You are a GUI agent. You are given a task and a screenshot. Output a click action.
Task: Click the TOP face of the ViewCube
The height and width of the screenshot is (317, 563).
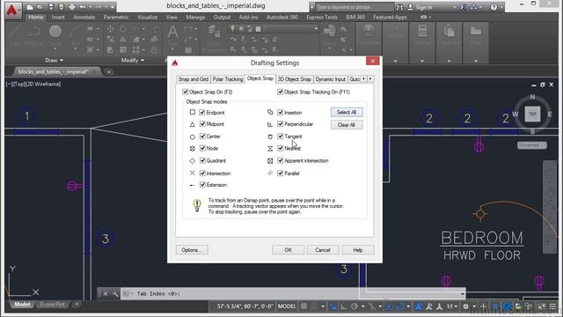(532, 114)
